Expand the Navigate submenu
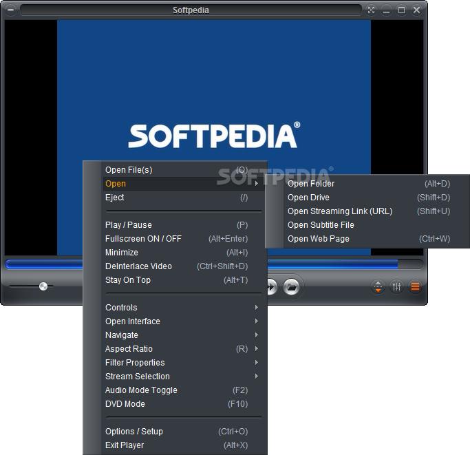Screen dimensions: 470x455 (184, 335)
